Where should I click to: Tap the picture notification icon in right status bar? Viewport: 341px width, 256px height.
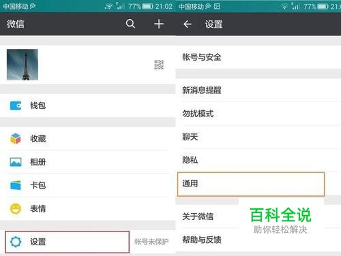pyautogui.click(x=217, y=6)
